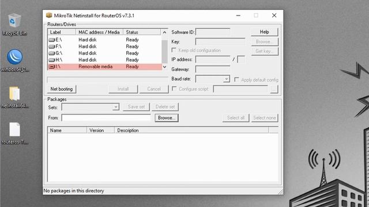The width and height of the screenshot is (369, 207).
Task: Click the I:\ removable drive icon
Action: point(52,67)
